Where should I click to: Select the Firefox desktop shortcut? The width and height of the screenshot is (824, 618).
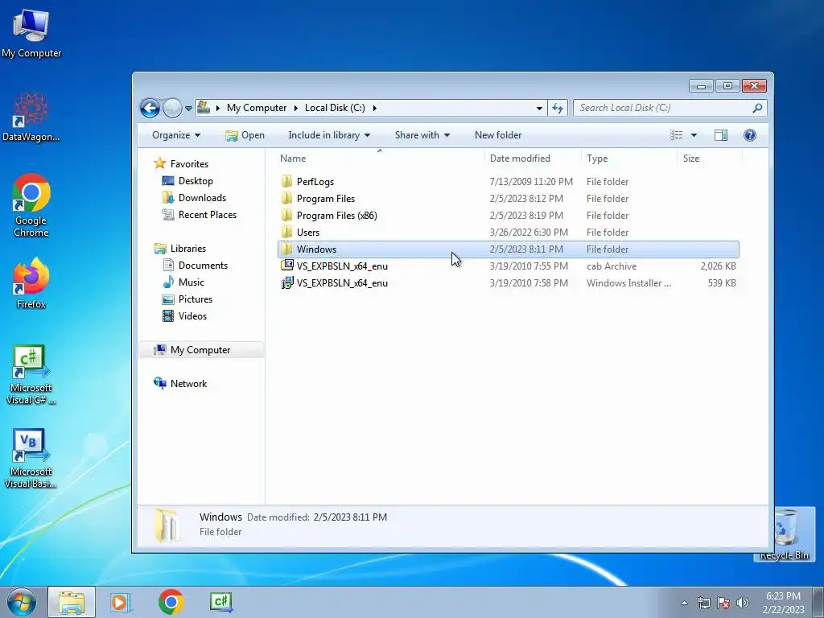31,283
